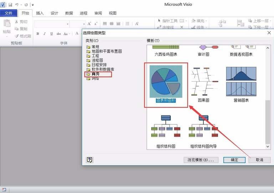Select the connection point X tool
The image size is (274, 193).
click(x=182, y=27)
